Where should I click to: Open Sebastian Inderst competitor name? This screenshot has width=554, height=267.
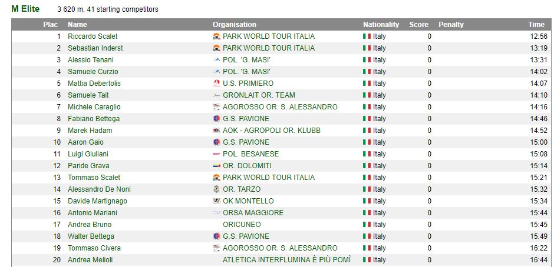(95, 48)
